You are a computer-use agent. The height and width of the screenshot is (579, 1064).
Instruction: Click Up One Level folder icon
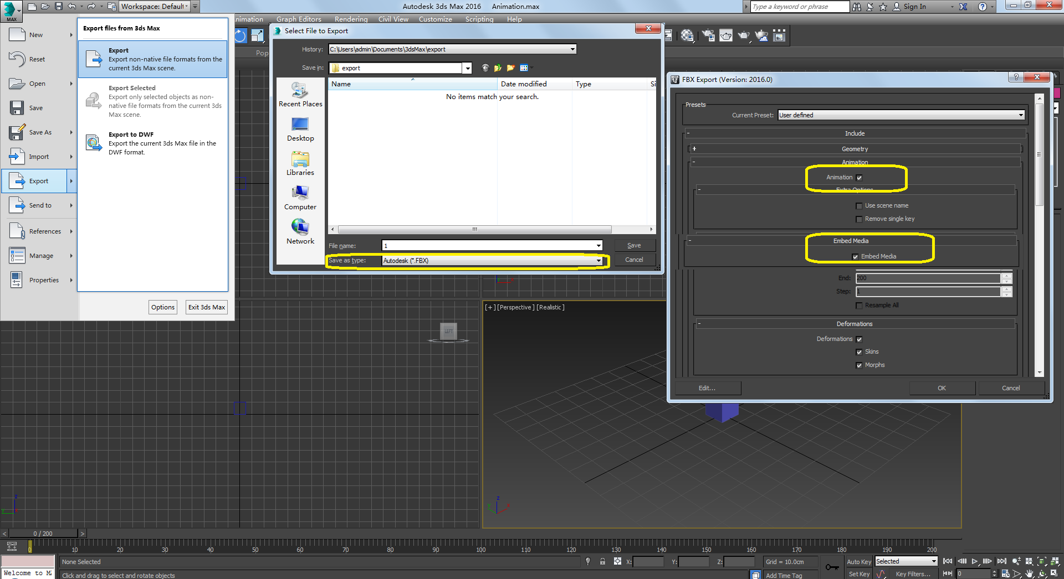pos(498,68)
